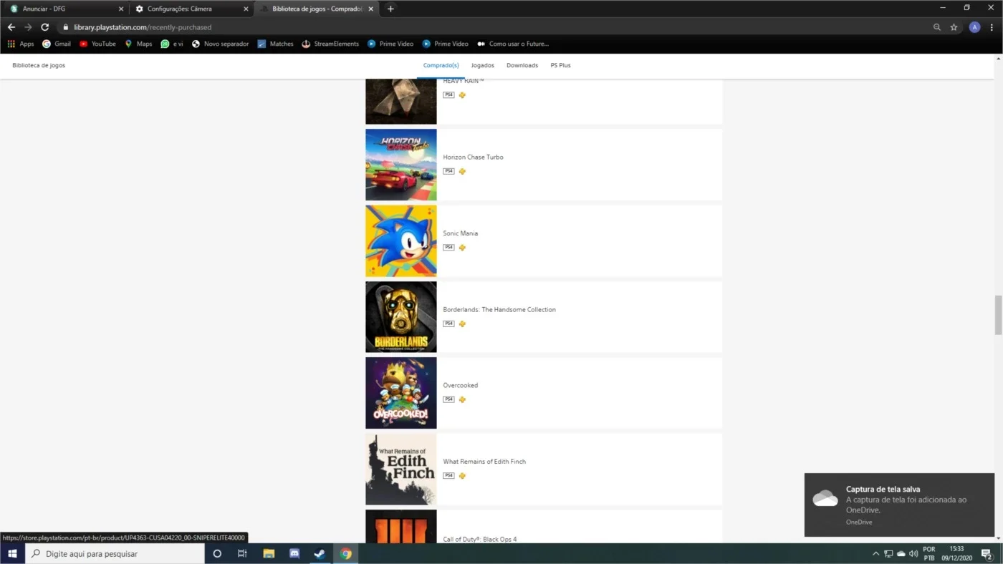Open the Edith Finch cover thumbnail
The height and width of the screenshot is (564, 1003).
401,469
